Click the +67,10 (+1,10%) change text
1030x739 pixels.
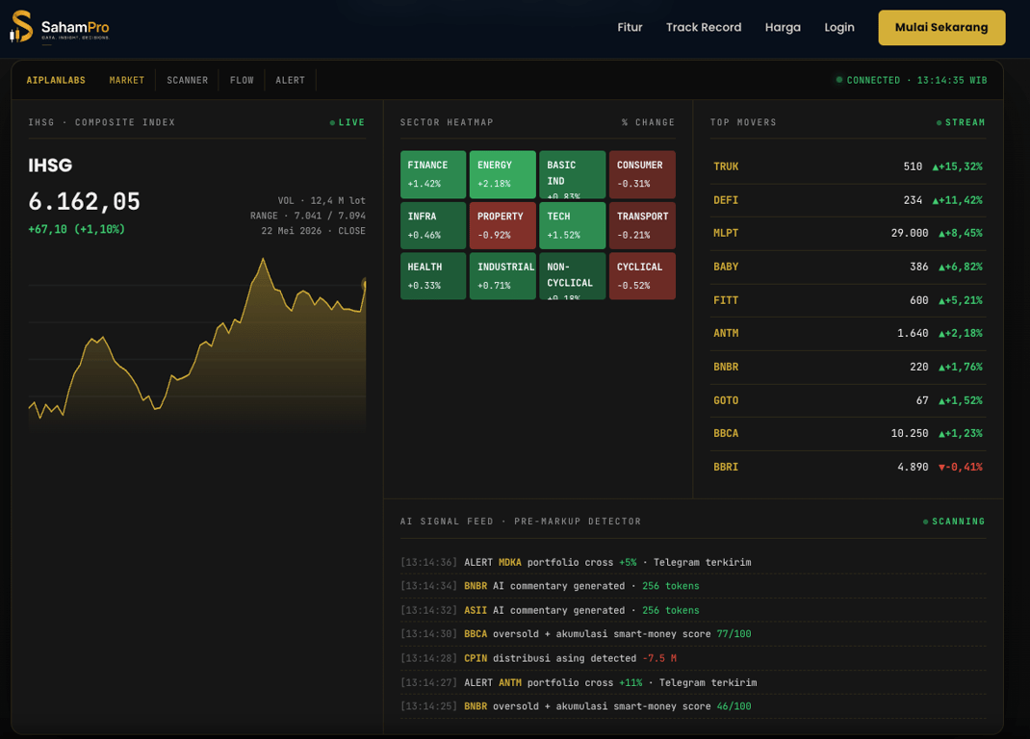[x=76, y=229]
